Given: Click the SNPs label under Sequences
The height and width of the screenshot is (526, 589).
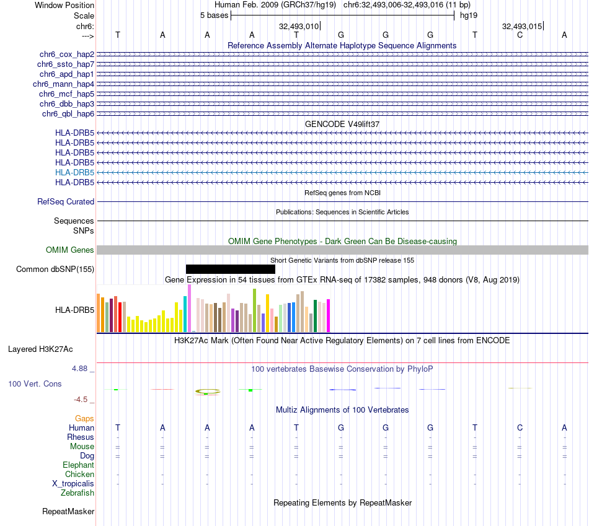Looking at the screenshot, I should tap(84, 230).
